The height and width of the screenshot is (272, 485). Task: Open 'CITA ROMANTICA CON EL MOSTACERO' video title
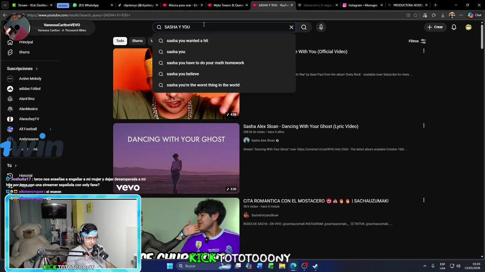tap(316, 201)
